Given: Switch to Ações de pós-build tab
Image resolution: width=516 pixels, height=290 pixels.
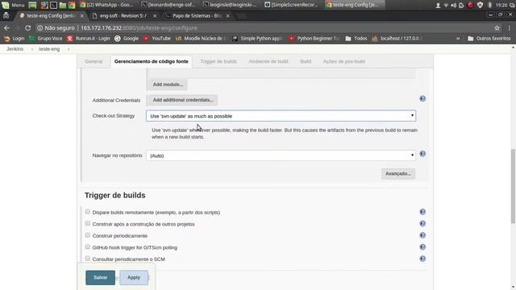Looking at the screenshot, I should click(x=344, y=61).
